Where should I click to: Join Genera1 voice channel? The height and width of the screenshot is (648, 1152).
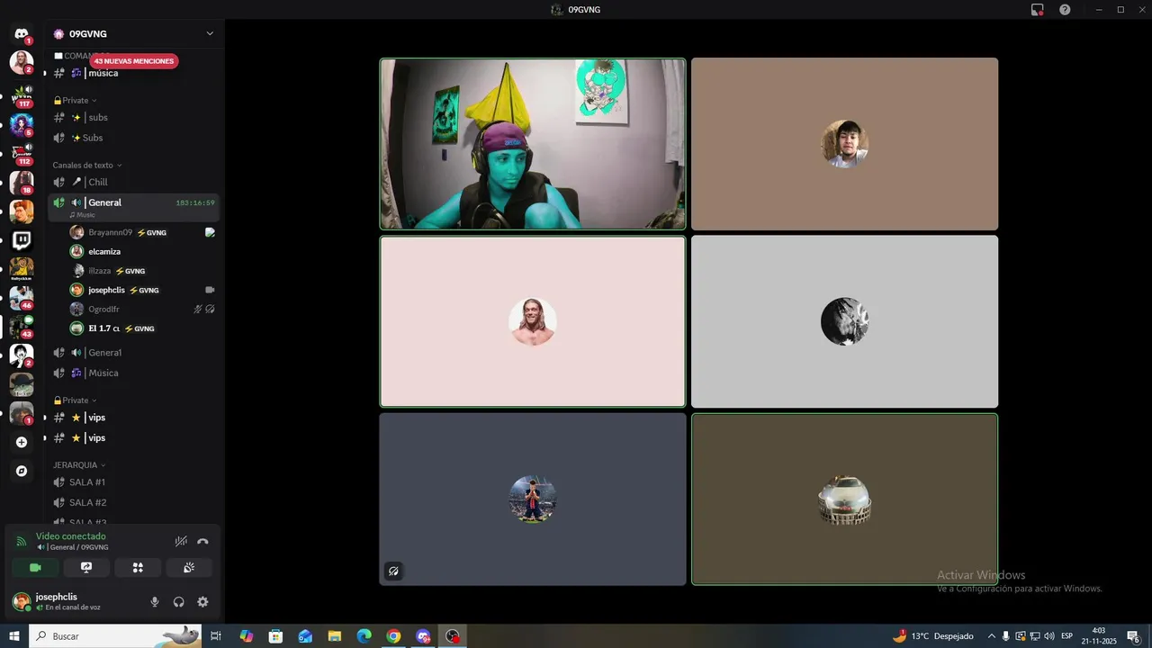(x=133, y=353)
